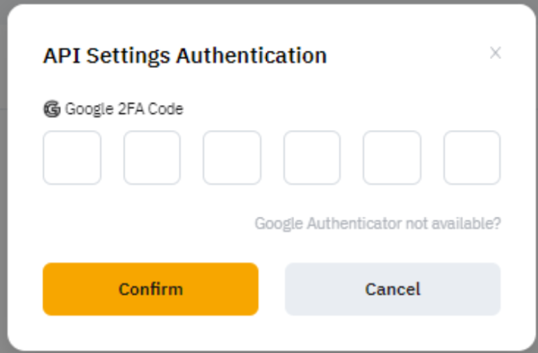The height and width of the screenshot is (353, 538).
Task: Click the last empty code entry box
Action: (x=472, y=158)
